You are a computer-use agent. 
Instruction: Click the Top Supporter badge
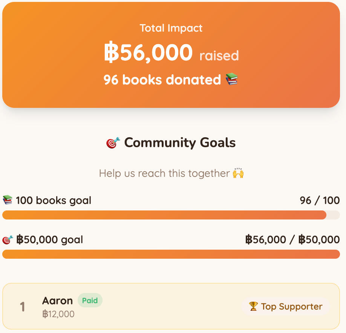286,306
